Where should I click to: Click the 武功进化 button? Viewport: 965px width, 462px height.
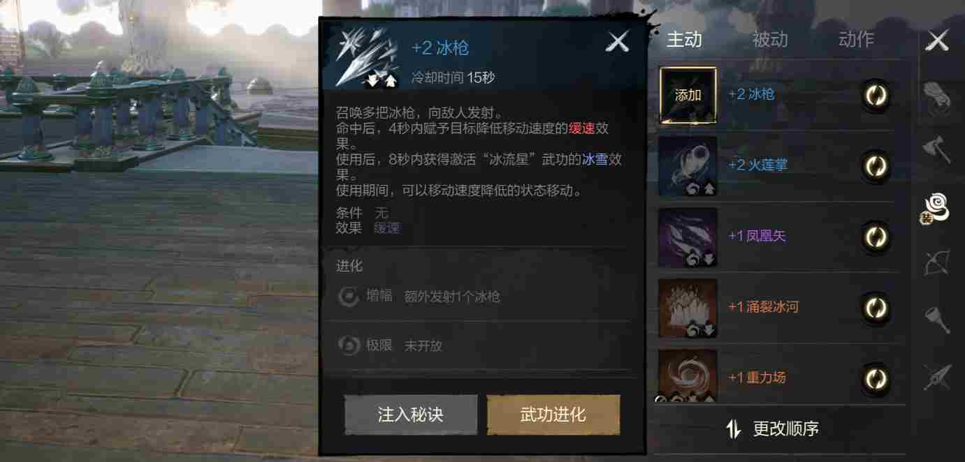tap(553, 415)
